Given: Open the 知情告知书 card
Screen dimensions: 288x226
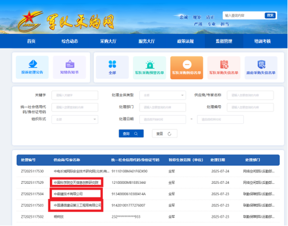Looking at the screenshot, I should point(70,67).
